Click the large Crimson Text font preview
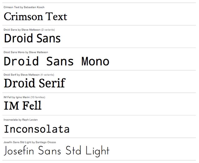 tap(35, 16)
